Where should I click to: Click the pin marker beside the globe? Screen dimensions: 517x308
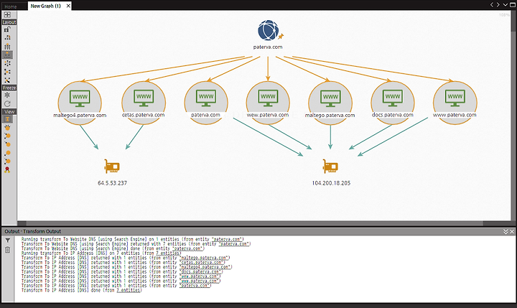281,37
